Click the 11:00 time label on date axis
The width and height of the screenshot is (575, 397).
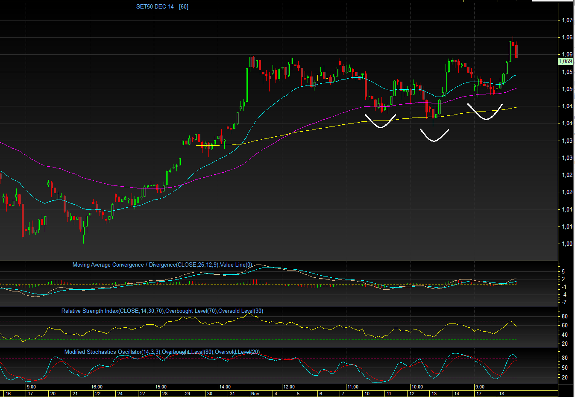pos(353,387)
